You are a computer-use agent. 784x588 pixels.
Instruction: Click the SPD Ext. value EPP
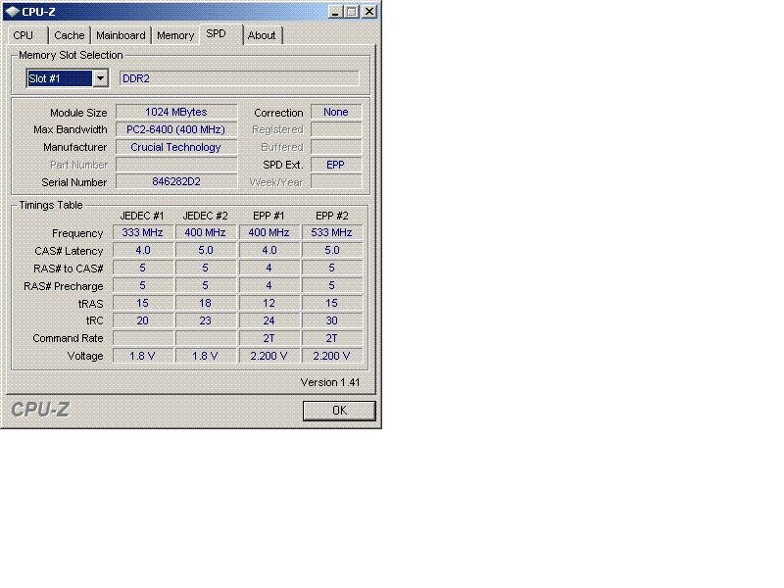pos(336,165)
